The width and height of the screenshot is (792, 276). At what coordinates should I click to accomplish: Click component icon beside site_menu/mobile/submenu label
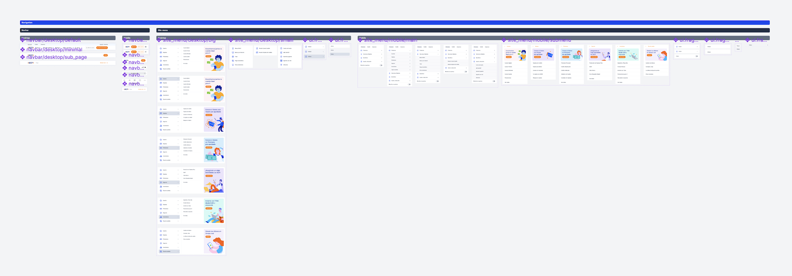coord(504,40)
